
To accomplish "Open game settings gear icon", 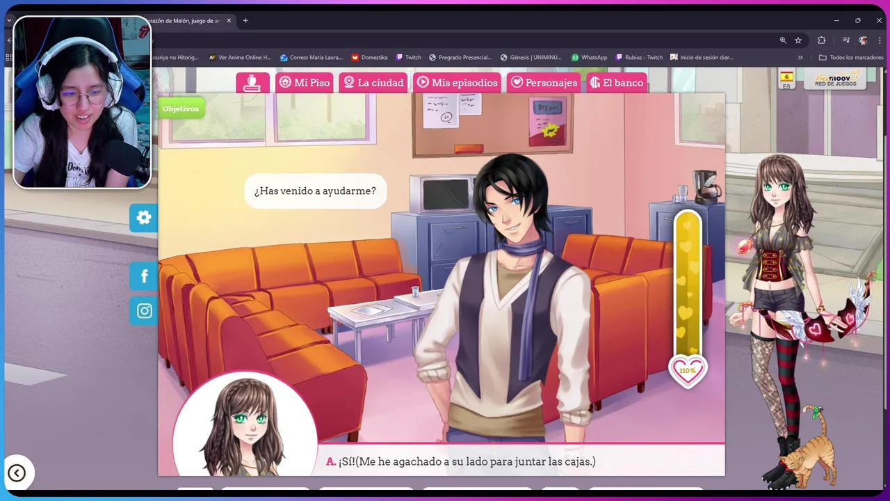I will coord(144,218).
